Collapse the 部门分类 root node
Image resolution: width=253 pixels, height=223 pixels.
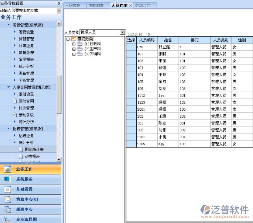pyautogui.click(x=68, y=39)
